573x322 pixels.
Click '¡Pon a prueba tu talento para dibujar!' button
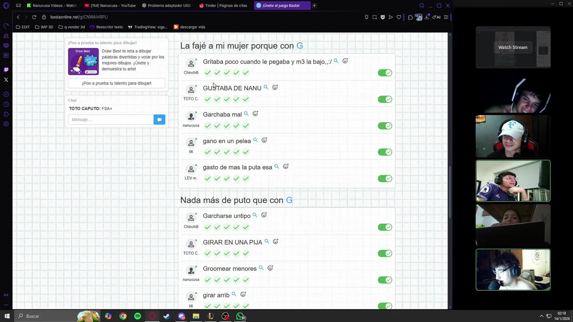point(116,83)
